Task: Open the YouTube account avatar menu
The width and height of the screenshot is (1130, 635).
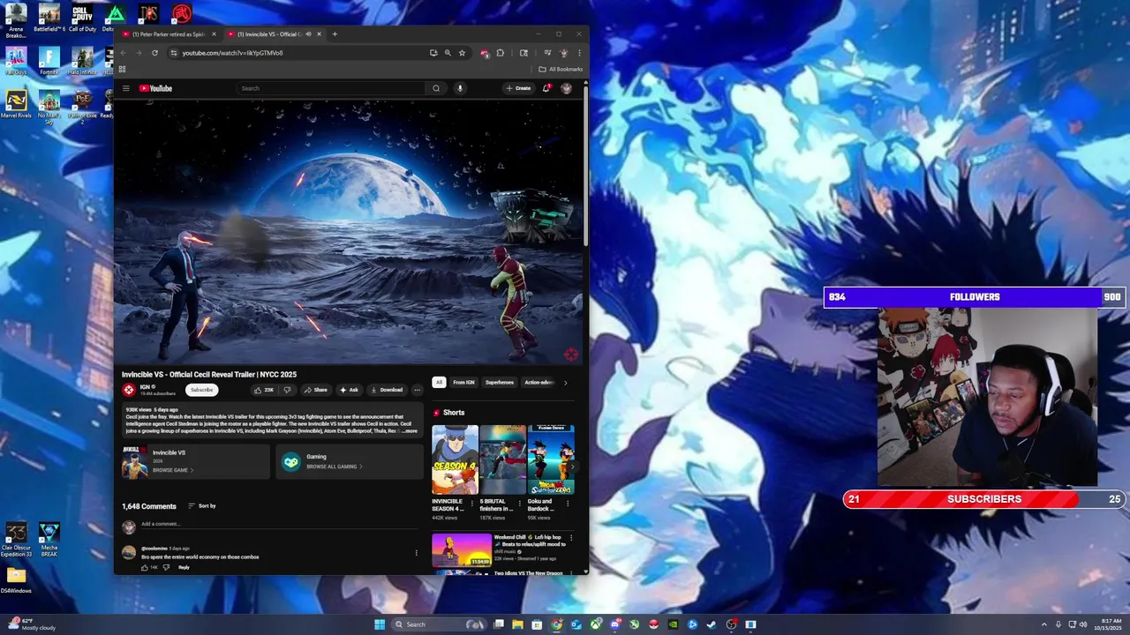Action: click(x=566, y=88)
